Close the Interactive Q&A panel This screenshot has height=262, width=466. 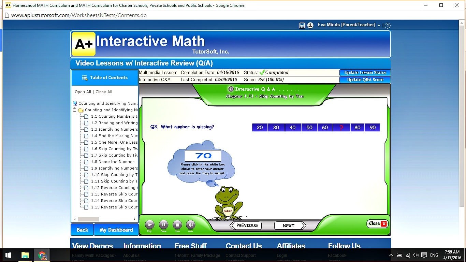point(378,223)
